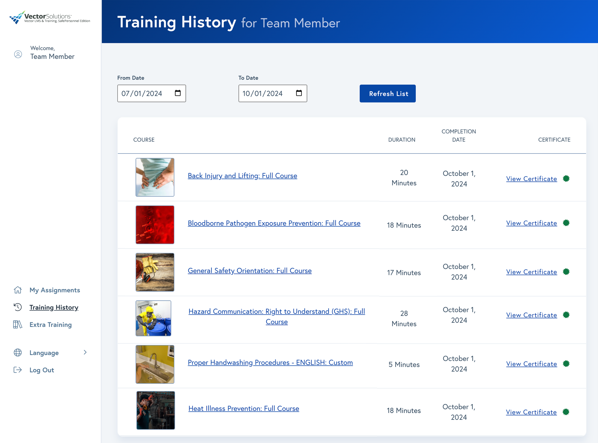Focus the To Date field 10/01/2024

[x=273, y=93]
